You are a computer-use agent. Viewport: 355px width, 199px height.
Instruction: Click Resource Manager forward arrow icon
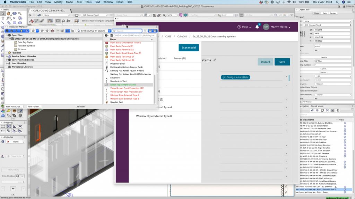point(47,31)
